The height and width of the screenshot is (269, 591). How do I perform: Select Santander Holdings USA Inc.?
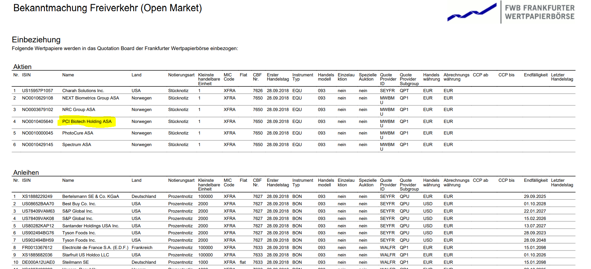90,226
